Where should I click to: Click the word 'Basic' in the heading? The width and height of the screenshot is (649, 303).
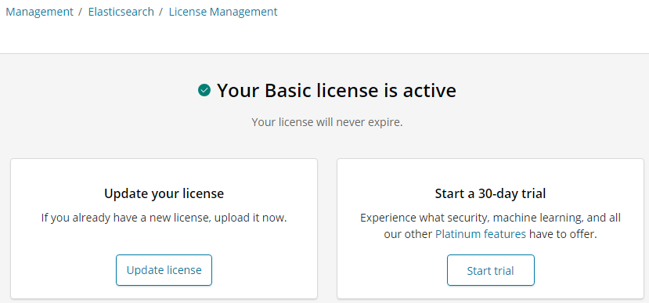coord(287,90)
